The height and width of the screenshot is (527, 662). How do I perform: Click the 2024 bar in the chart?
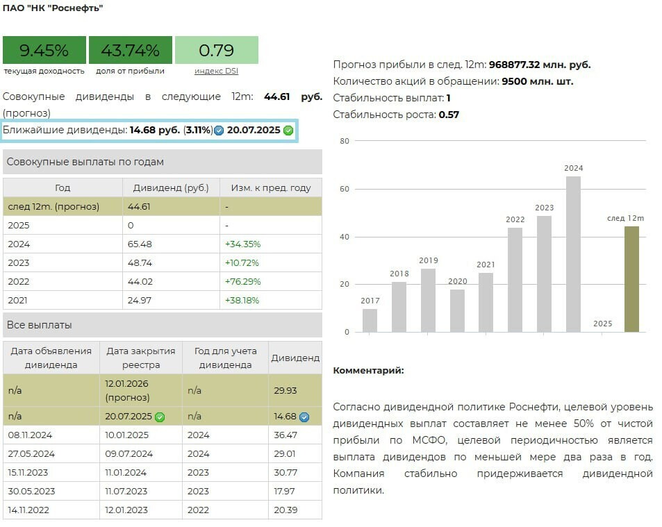pos(573,254)
